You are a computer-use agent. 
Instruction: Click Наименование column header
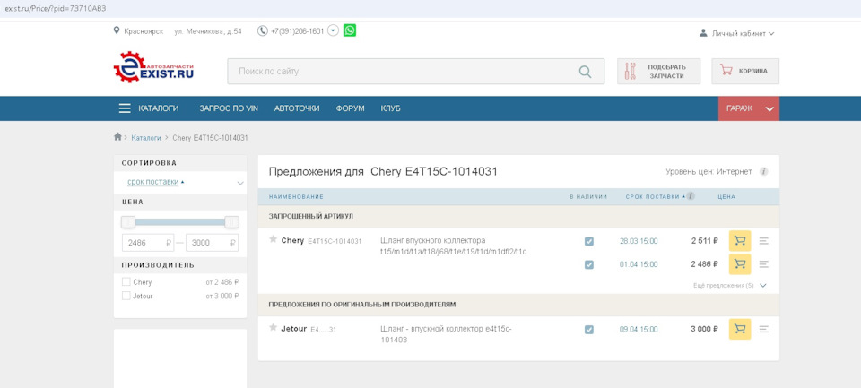(x=296, y=196)
